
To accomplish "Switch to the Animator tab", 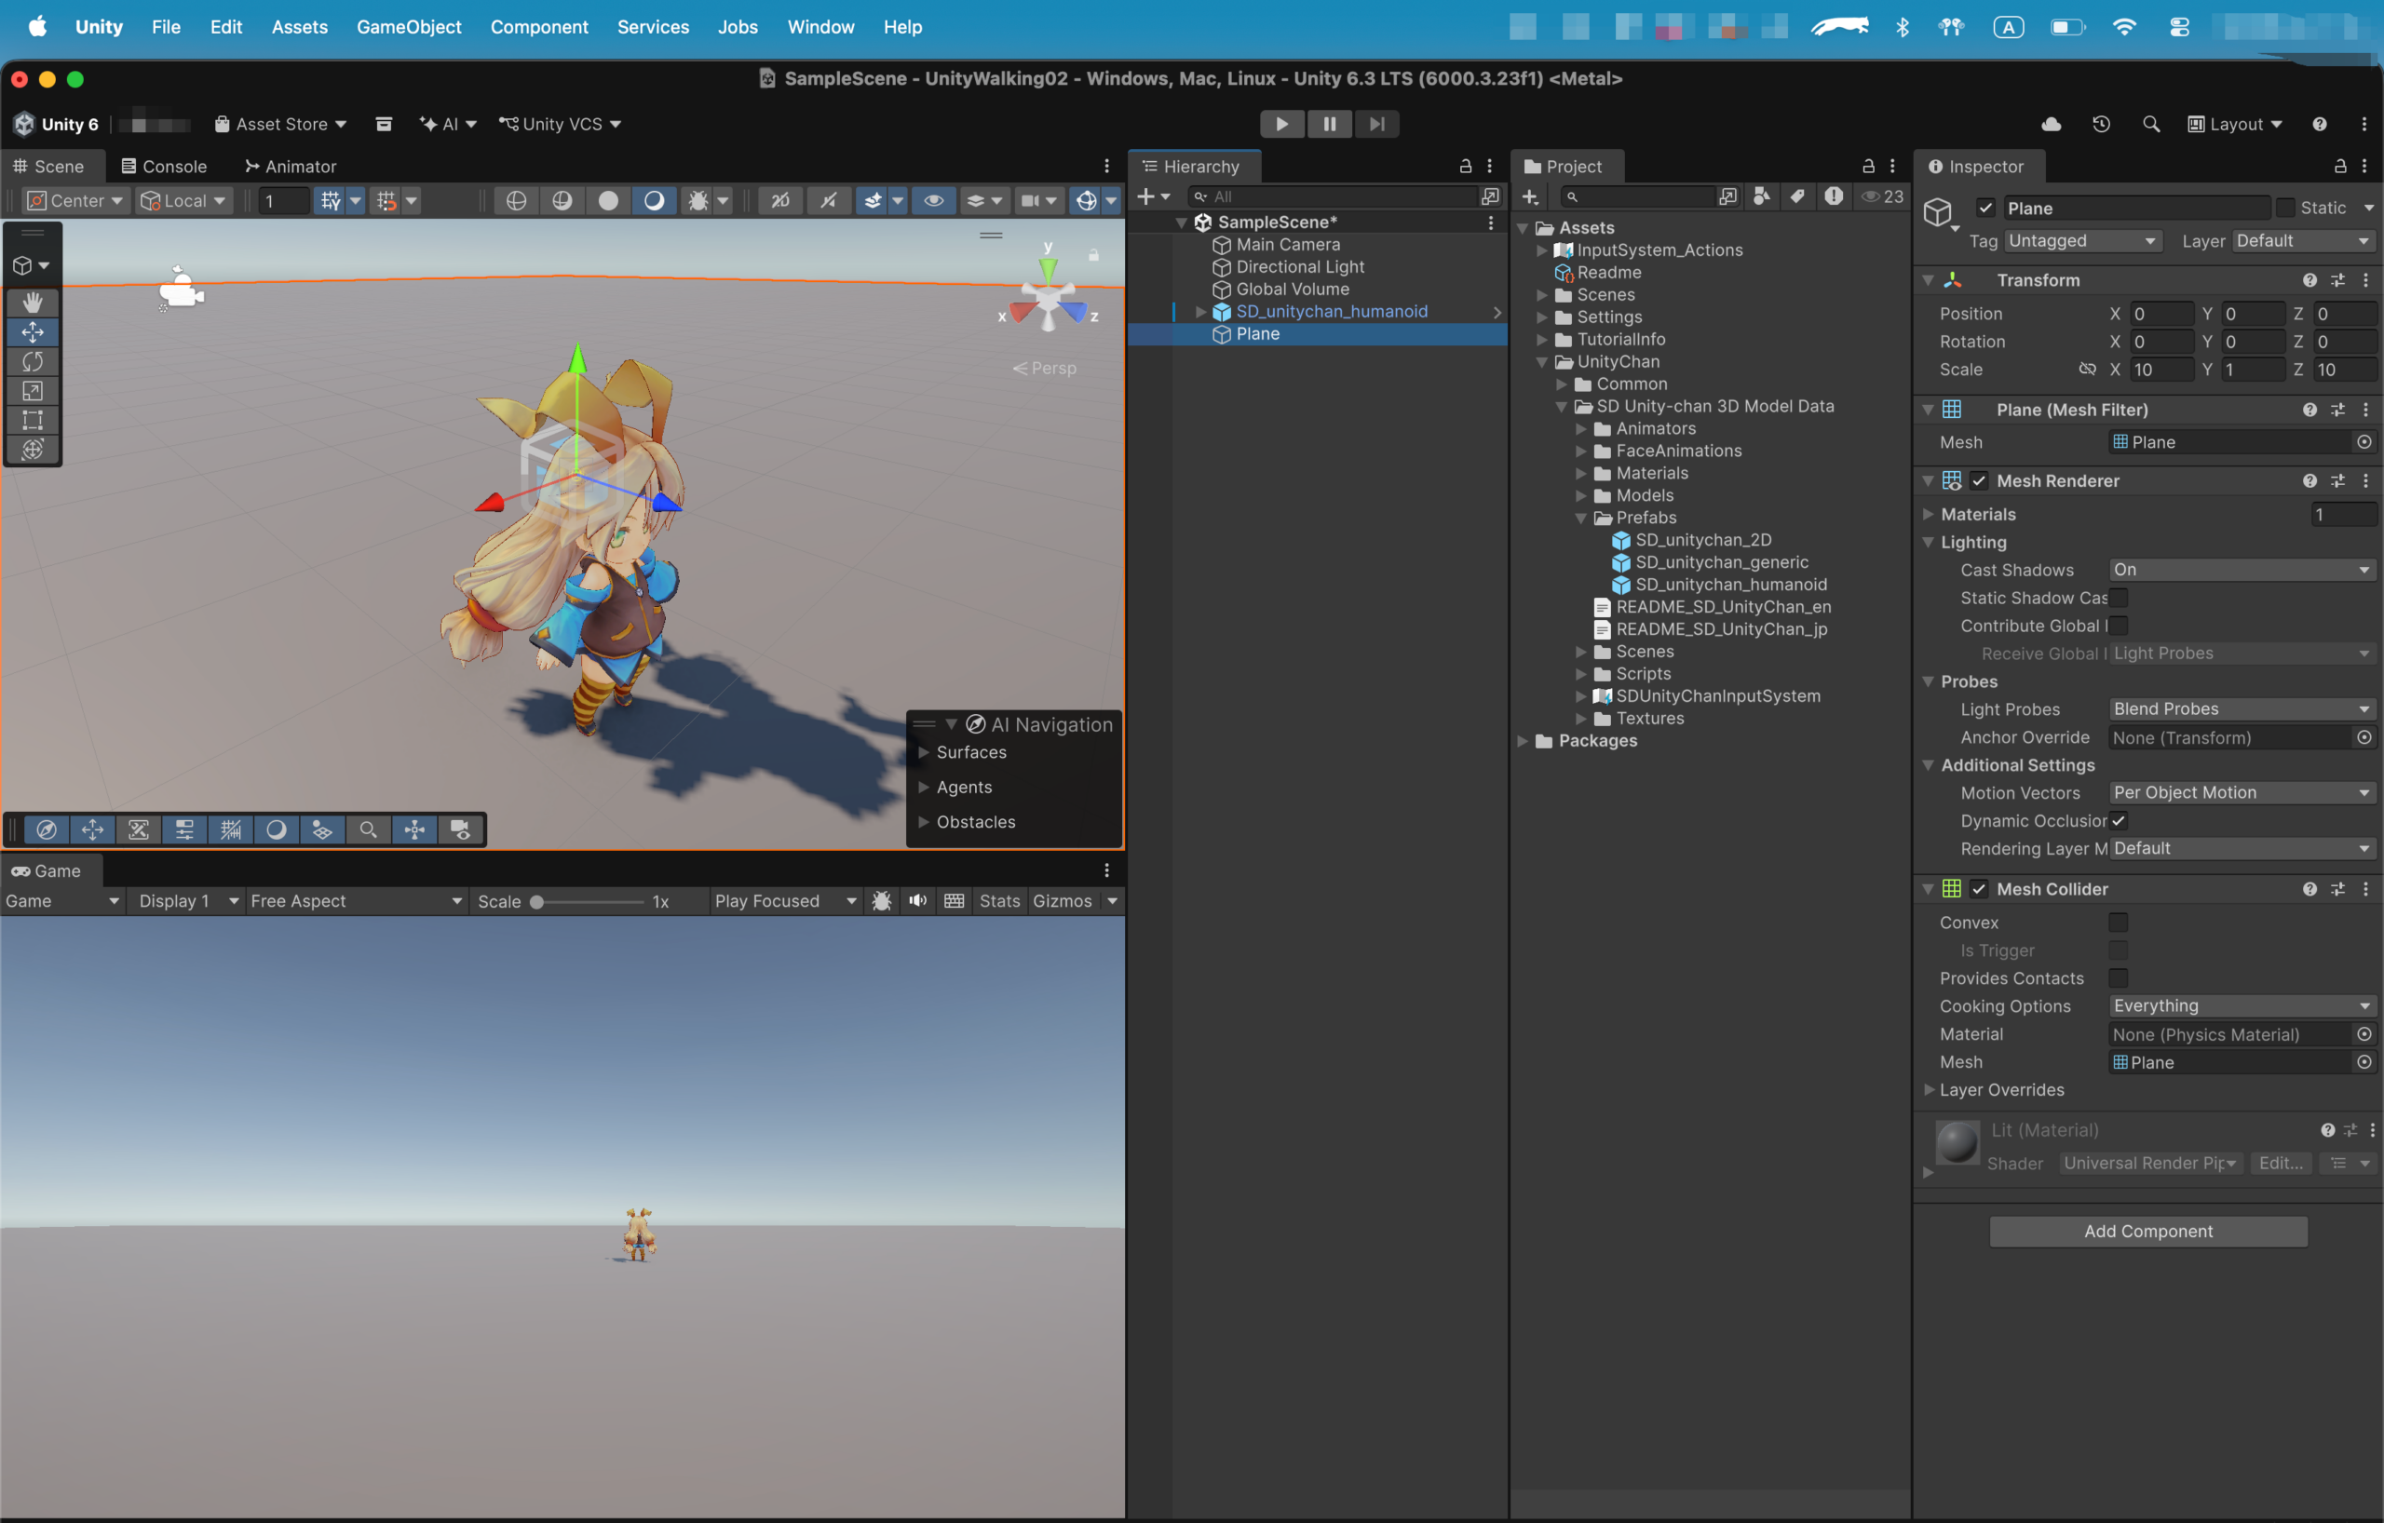I will pos(291,167).
